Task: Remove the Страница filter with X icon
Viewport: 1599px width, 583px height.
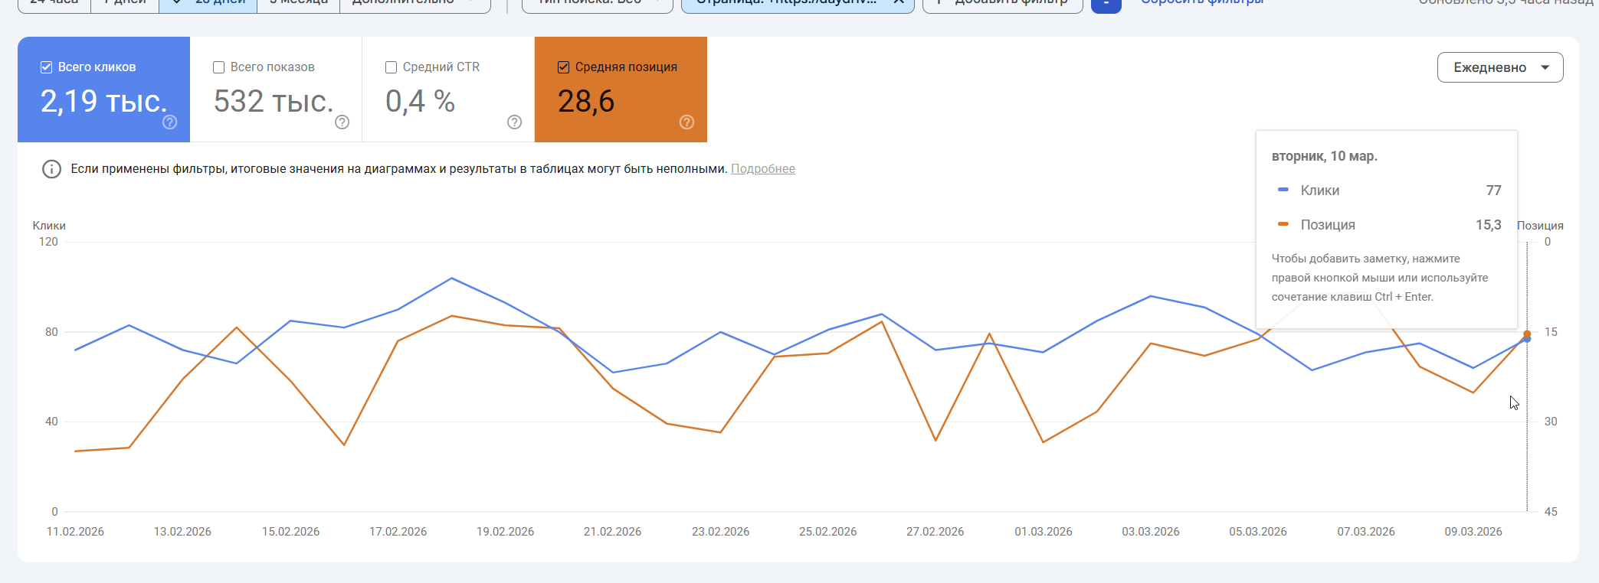Action: click(899, 2)
